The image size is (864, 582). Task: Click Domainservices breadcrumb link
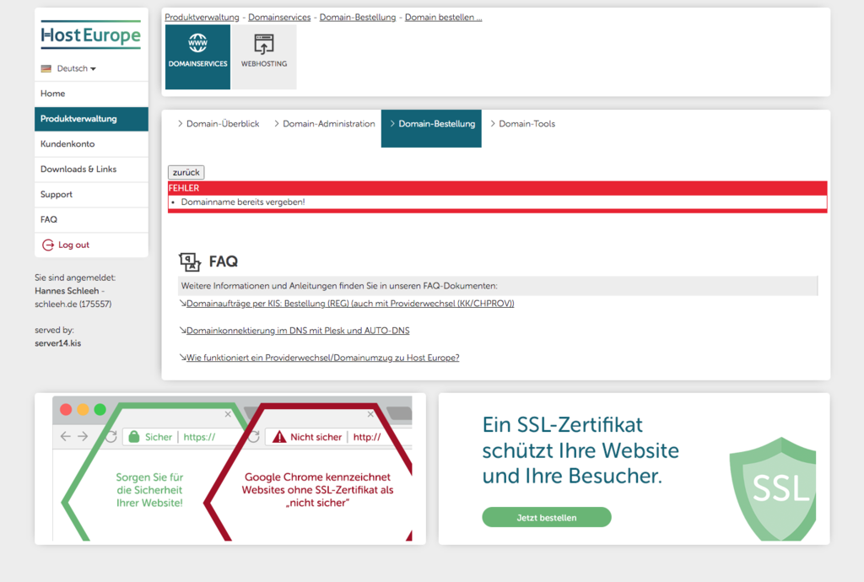coord(279,17)
